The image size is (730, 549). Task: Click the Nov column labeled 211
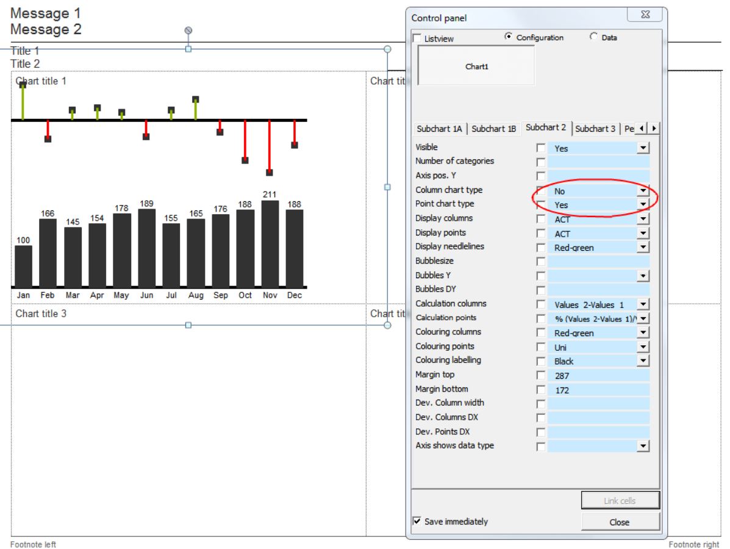pos(270,243)
